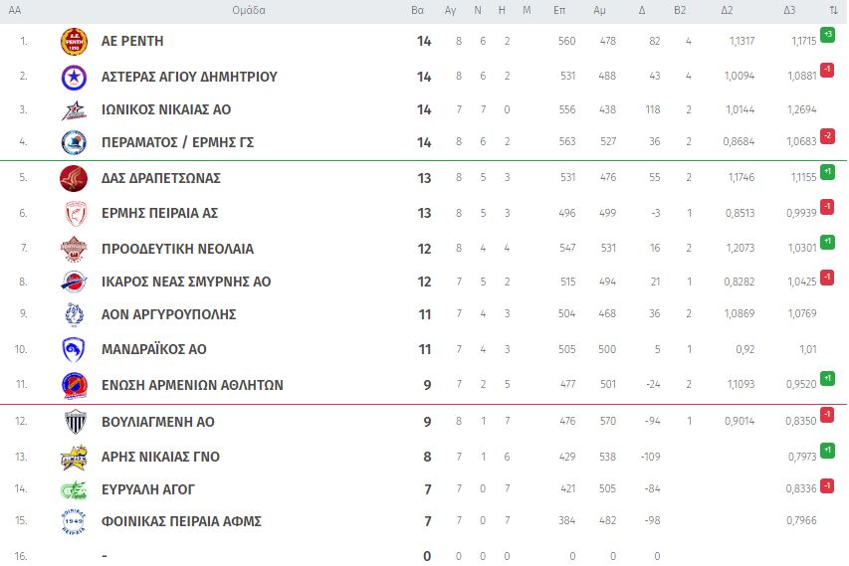Click the ΑΕ ΡΕΝΤΗ team logo
This screenshot has width=849, height=566.
(x=75, y=42)
